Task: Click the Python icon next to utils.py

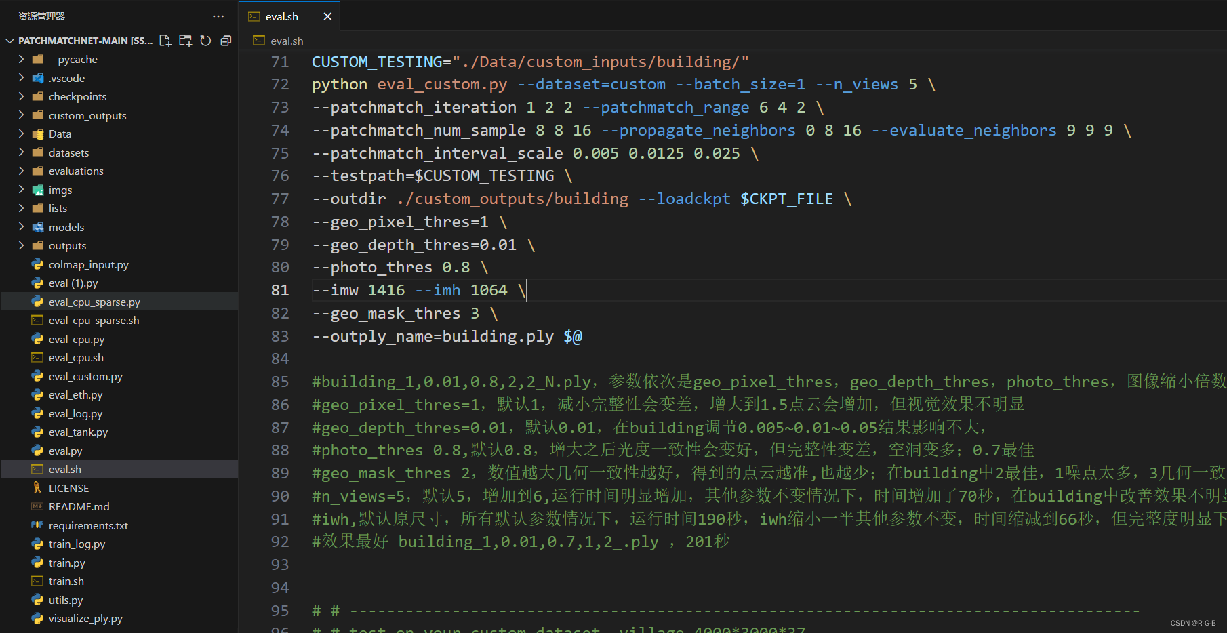Action: click(x=38, y=600)
